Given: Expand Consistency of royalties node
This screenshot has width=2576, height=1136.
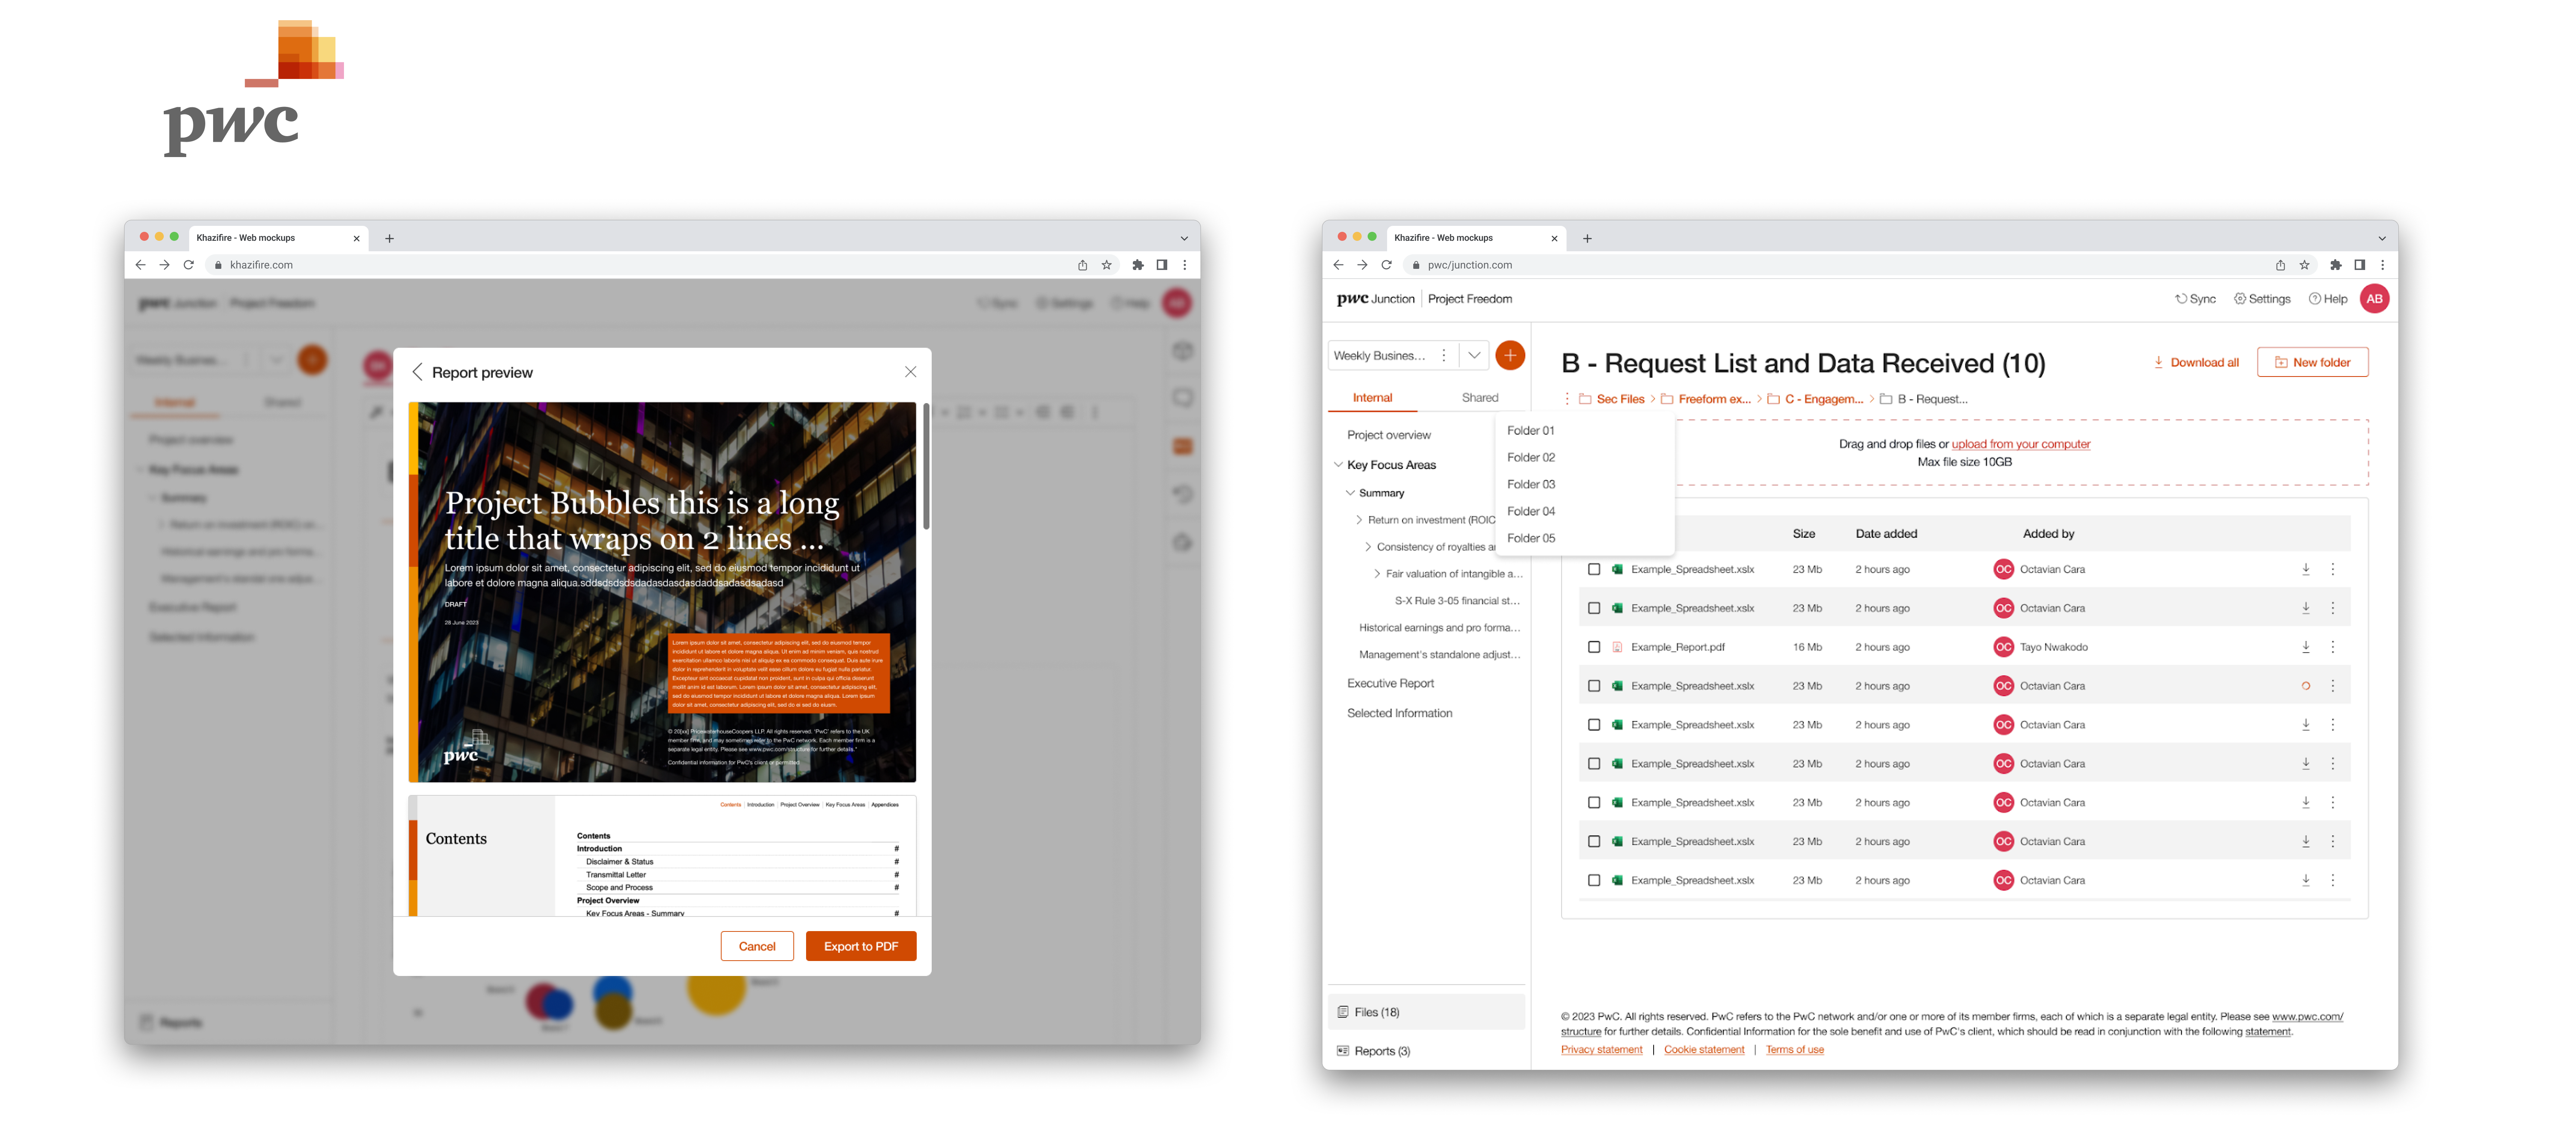Looking at the screenshot, I should coord(1368,547).
